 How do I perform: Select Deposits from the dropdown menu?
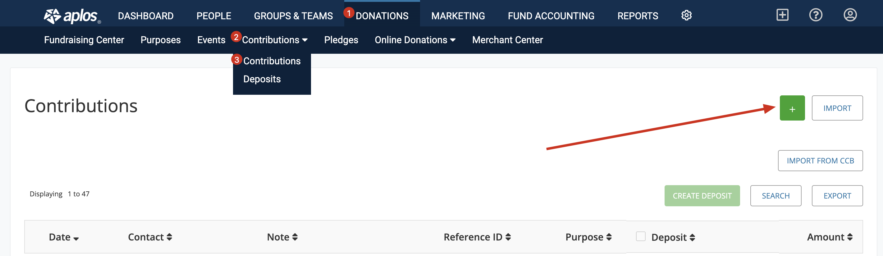point(262,79)
